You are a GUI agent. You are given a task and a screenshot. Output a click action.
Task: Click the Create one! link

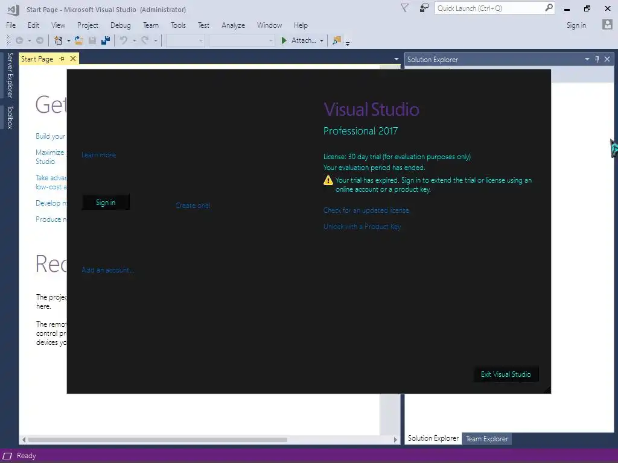193,206
